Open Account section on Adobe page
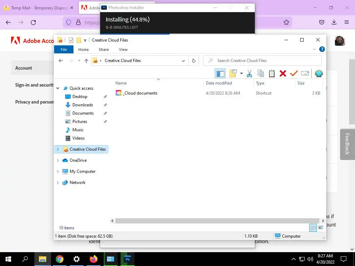Viewport: 355px width, 266px height. pos(24,68)
